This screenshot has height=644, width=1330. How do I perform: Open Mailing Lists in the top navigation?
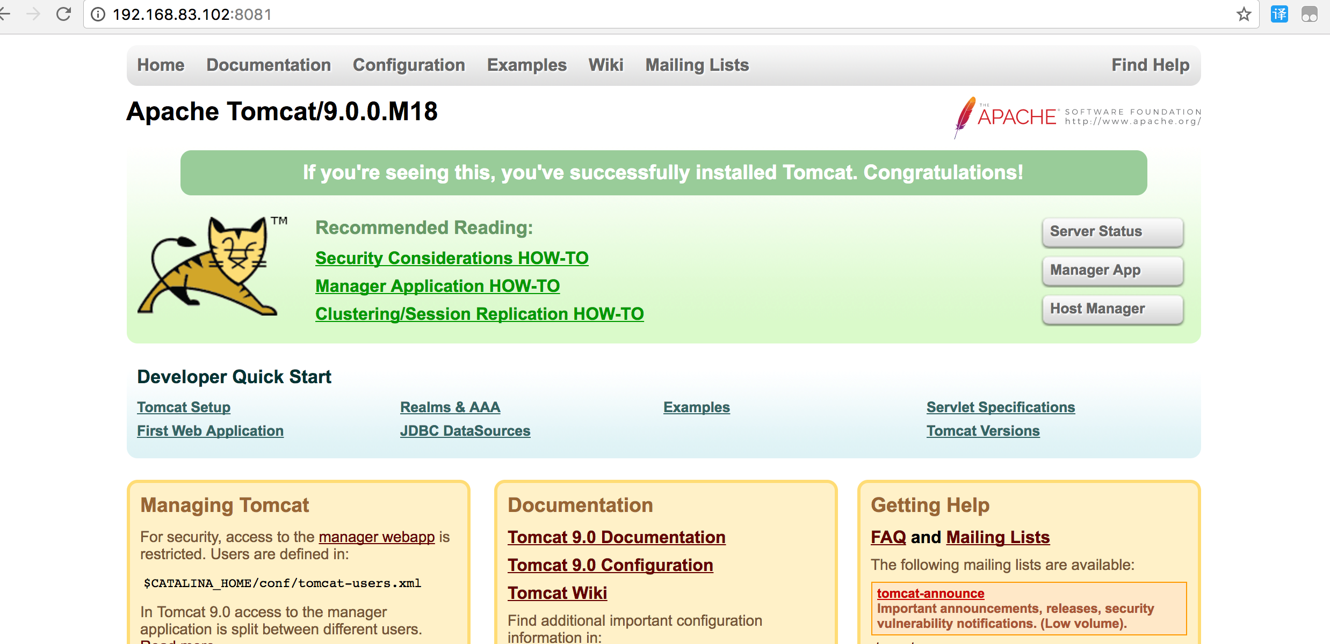(697, 65)
